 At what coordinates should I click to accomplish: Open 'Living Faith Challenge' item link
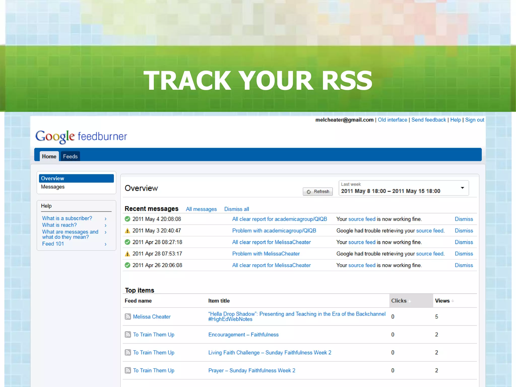(x=270, y=352)
